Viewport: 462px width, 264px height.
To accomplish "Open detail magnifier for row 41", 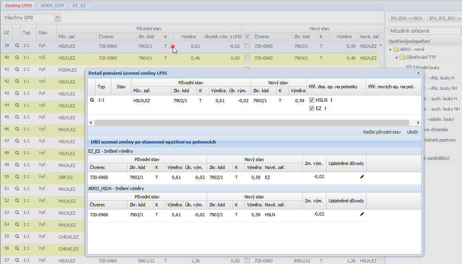I will click(x=17, y=70).
